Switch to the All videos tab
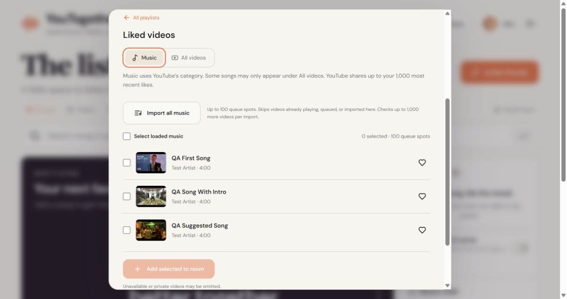The height and width of the screenshot is (299, 567). [189, 58]
